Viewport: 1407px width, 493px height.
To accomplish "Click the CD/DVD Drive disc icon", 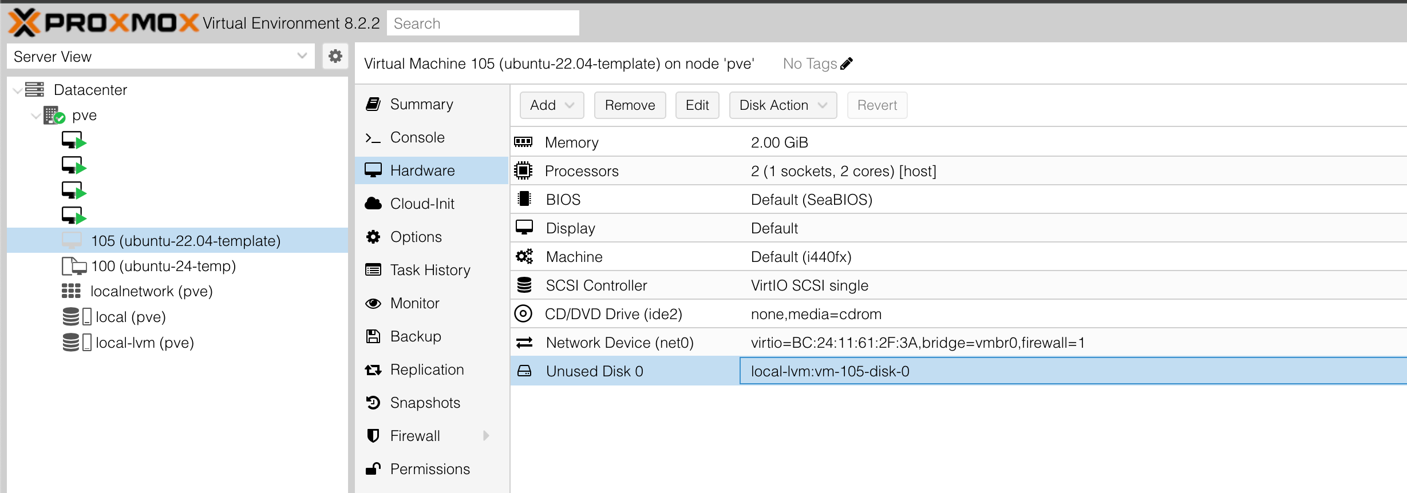I will 523,313.
